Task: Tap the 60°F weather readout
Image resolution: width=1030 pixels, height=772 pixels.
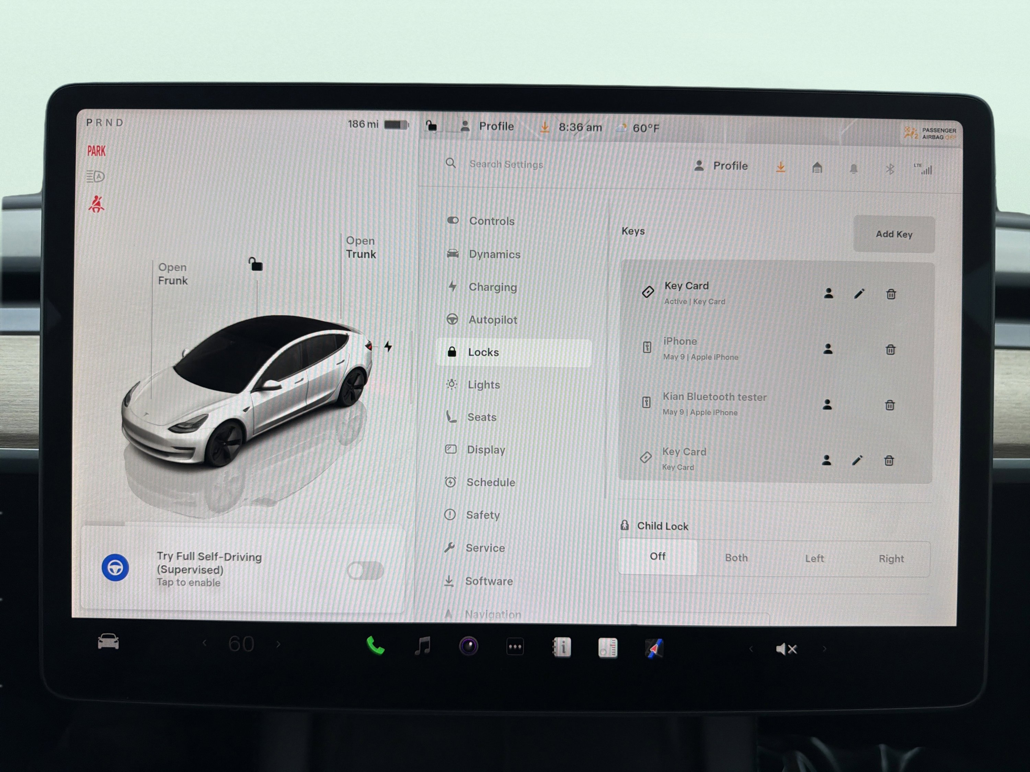Action: point(638,128)
